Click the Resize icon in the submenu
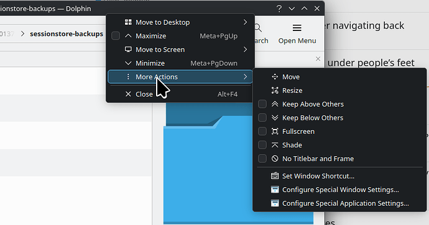 click(275, 90)
